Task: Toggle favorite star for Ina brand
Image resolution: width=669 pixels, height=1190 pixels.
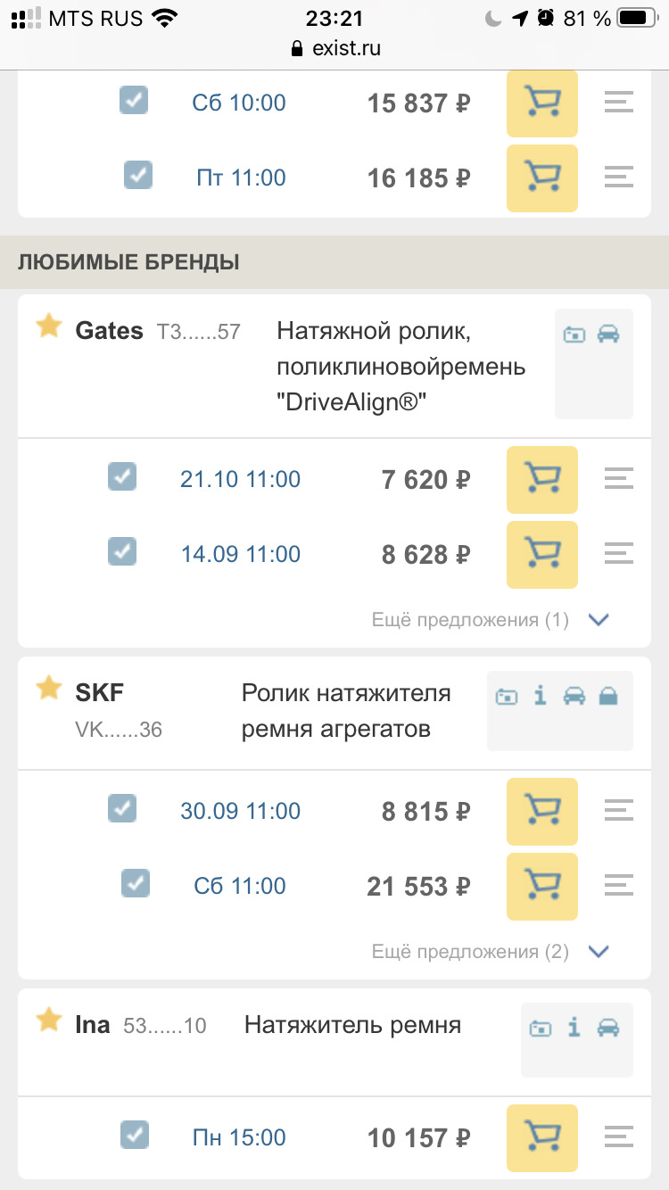Action: (48, 1020)
